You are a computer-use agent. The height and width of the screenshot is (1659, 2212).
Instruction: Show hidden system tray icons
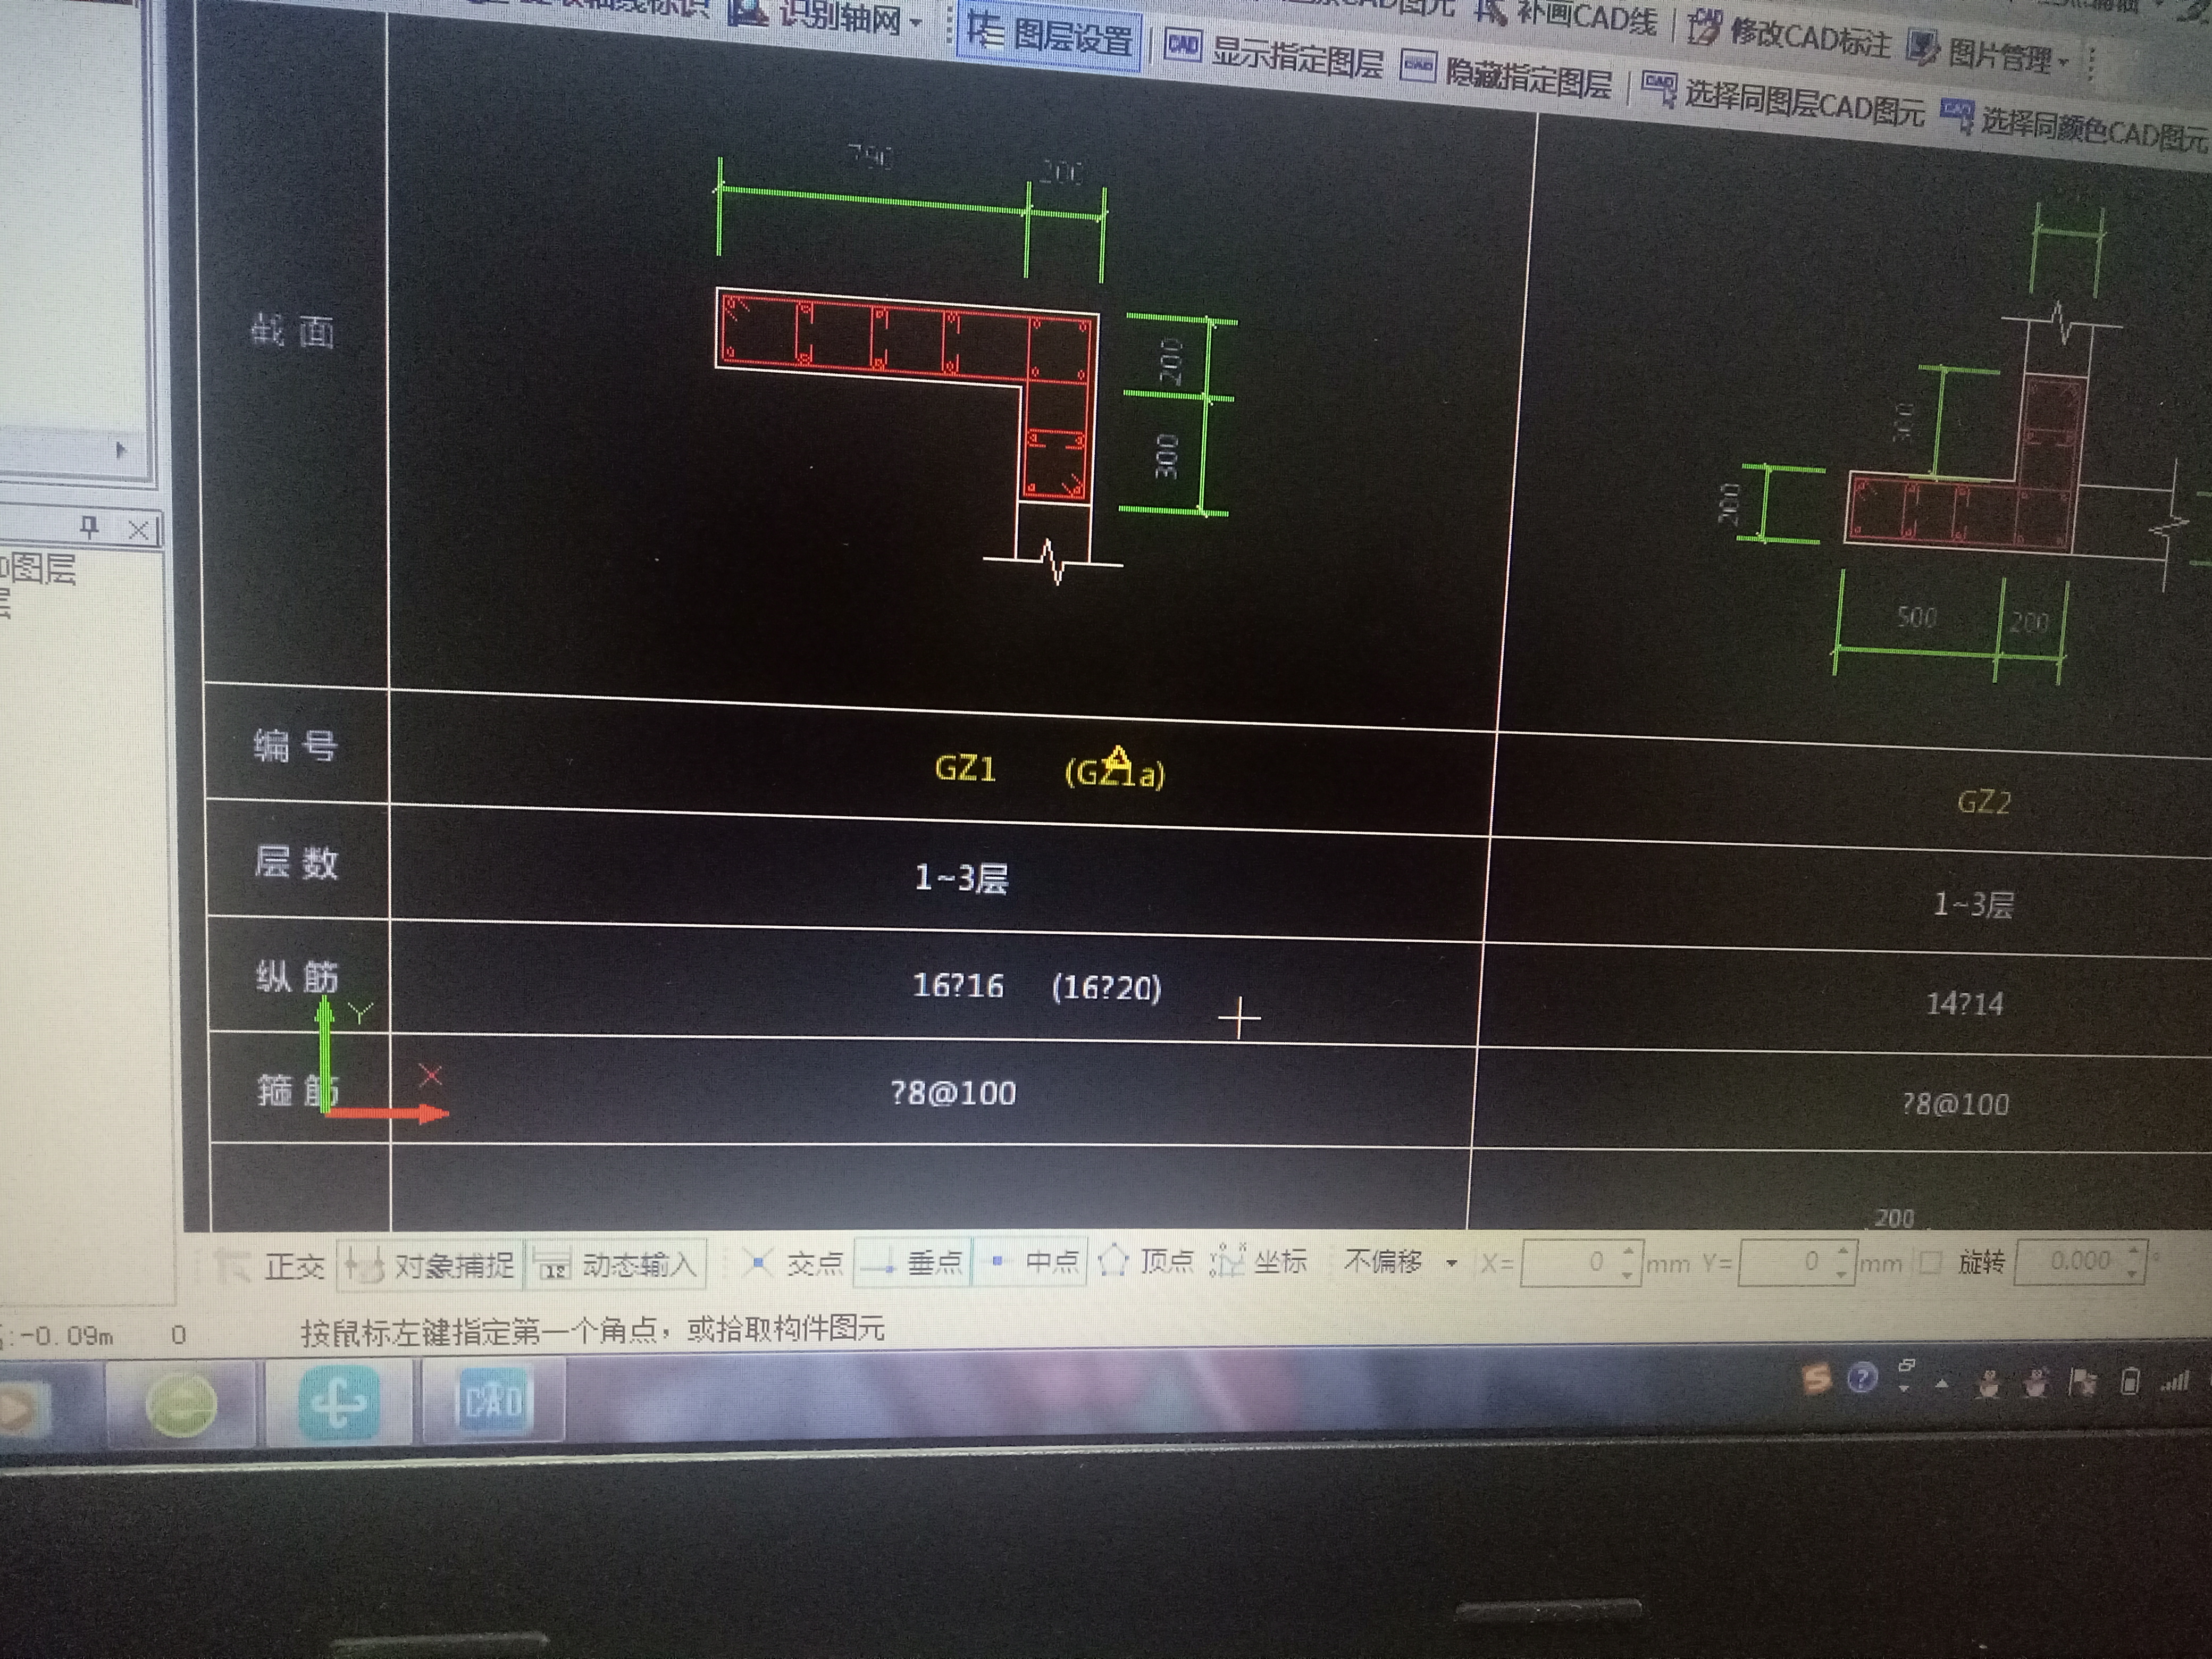1941,1385
